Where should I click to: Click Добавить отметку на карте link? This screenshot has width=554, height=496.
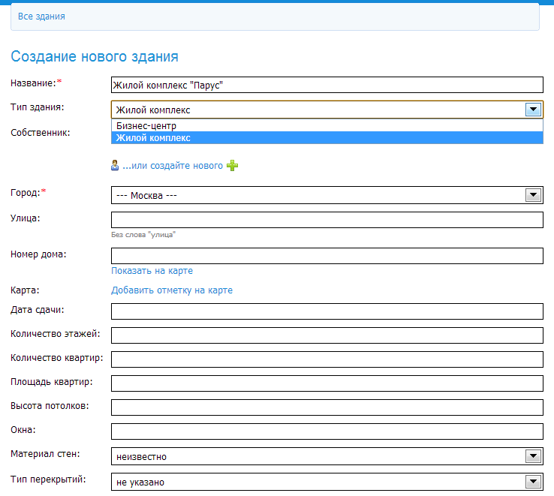[x=172, y=290]
